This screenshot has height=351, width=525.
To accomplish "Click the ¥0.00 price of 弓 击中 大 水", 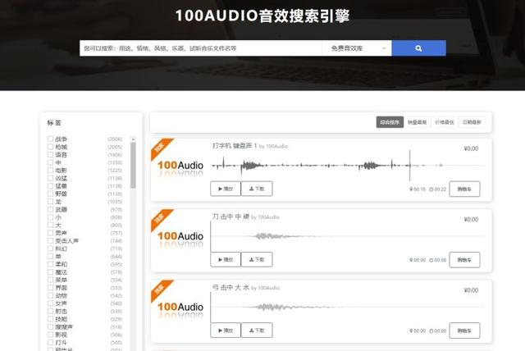I will (471, 290).
